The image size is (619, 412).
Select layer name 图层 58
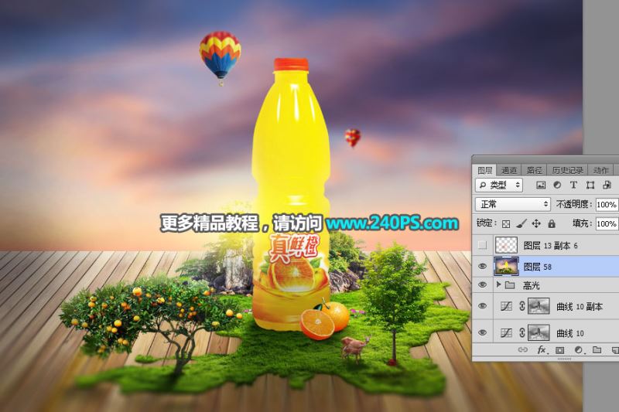coord(537,267)
